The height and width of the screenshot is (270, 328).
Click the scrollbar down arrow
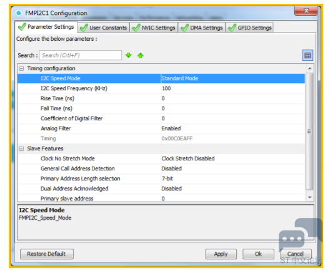[310, 197]
